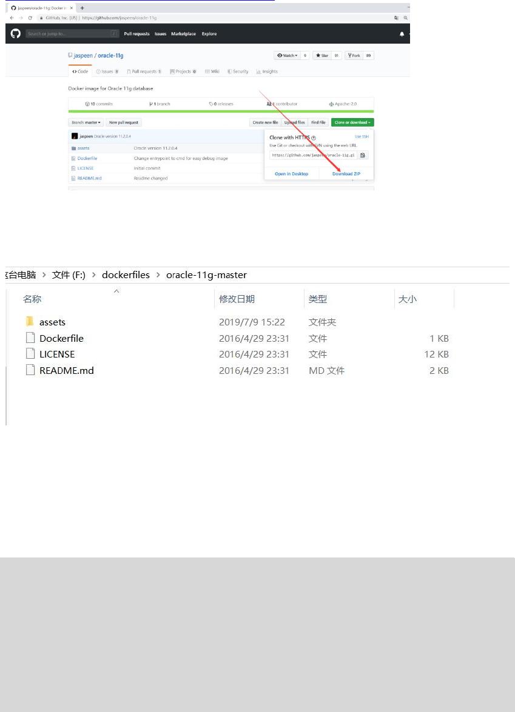
Task: Click the LICENSE file icon in Explorer
Action: [30, 354]
